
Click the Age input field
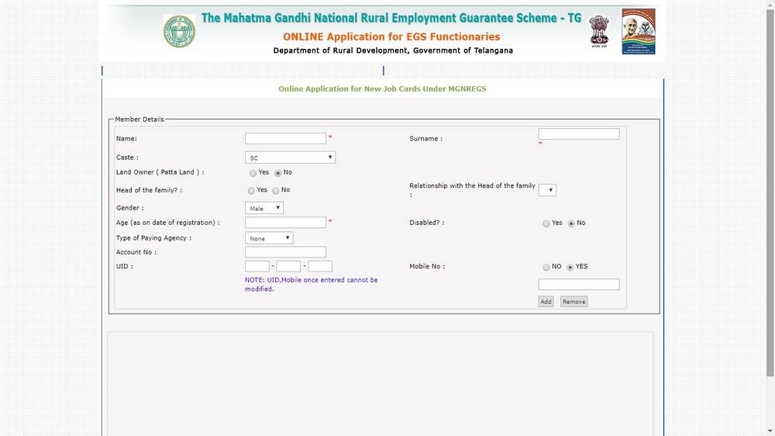pos(285,223)
